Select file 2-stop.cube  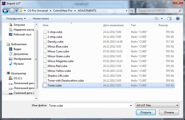coord(109,37)
